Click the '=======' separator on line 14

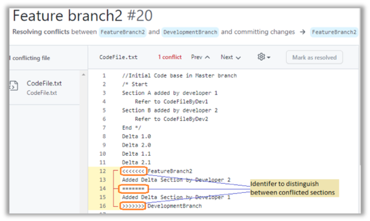coord(133,189)
